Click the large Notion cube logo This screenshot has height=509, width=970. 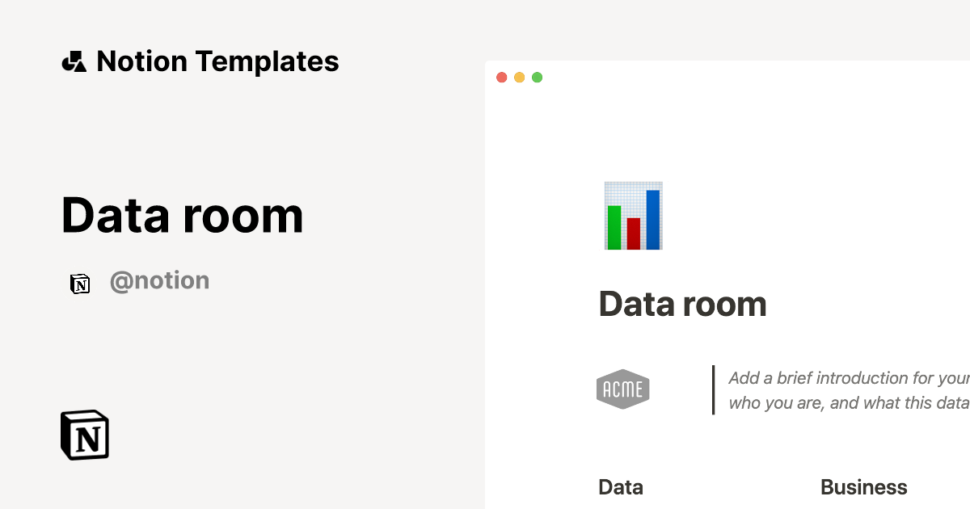[85, 435]
